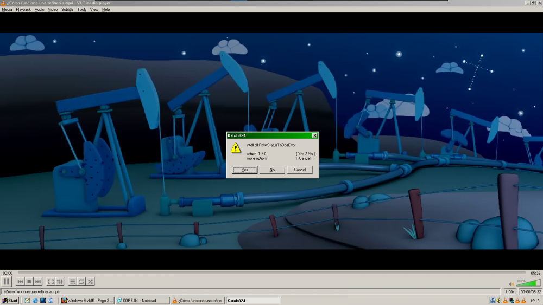Stop playback with the stop button

point(29,282)
